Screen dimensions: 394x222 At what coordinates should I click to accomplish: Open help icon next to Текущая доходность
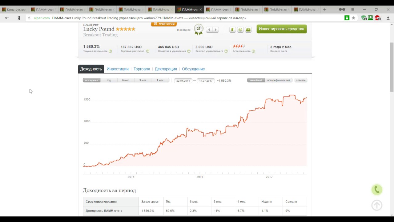pos(110,51)
